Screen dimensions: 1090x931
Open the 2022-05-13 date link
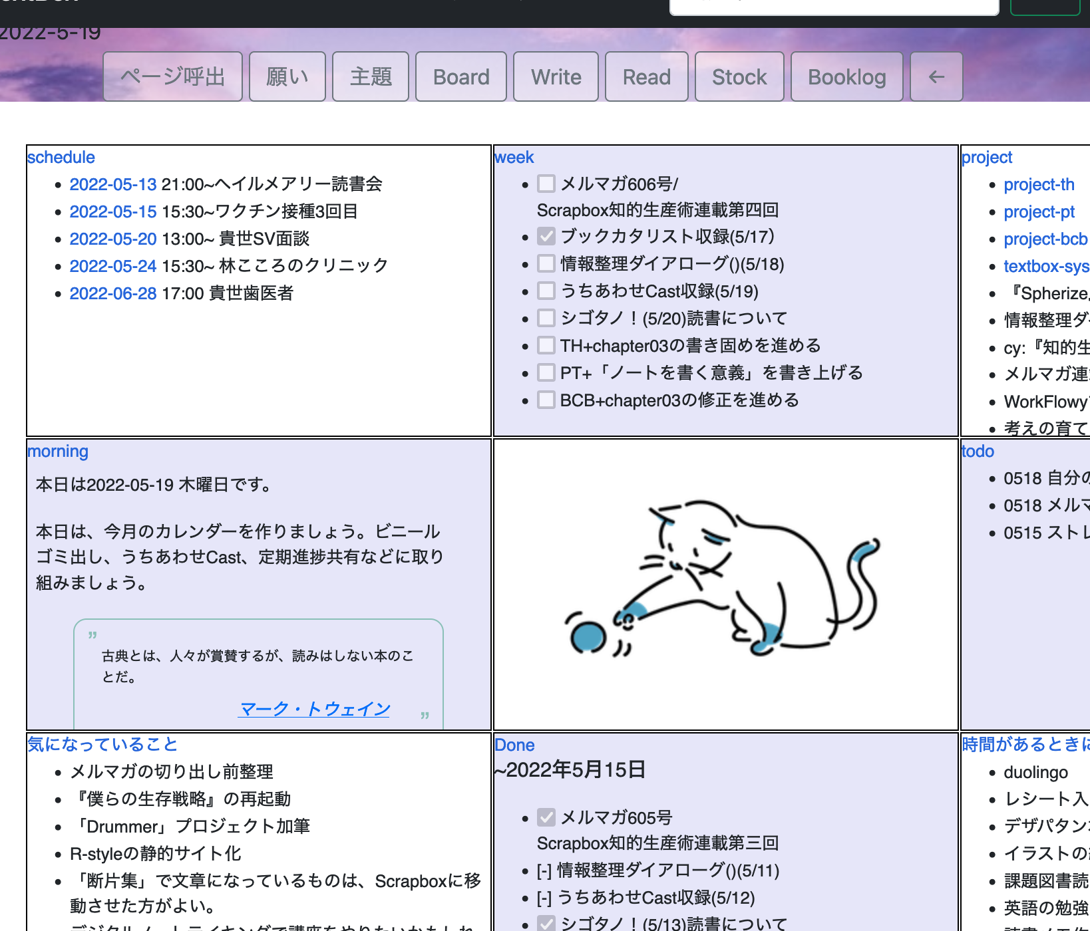pyautogui.click(x=112, y=184)
